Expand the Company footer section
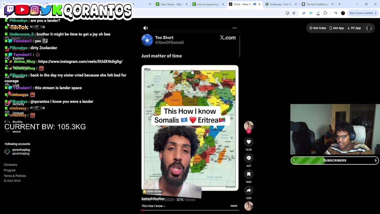Screen dimensions: 380x214 (x=10, y=165)
